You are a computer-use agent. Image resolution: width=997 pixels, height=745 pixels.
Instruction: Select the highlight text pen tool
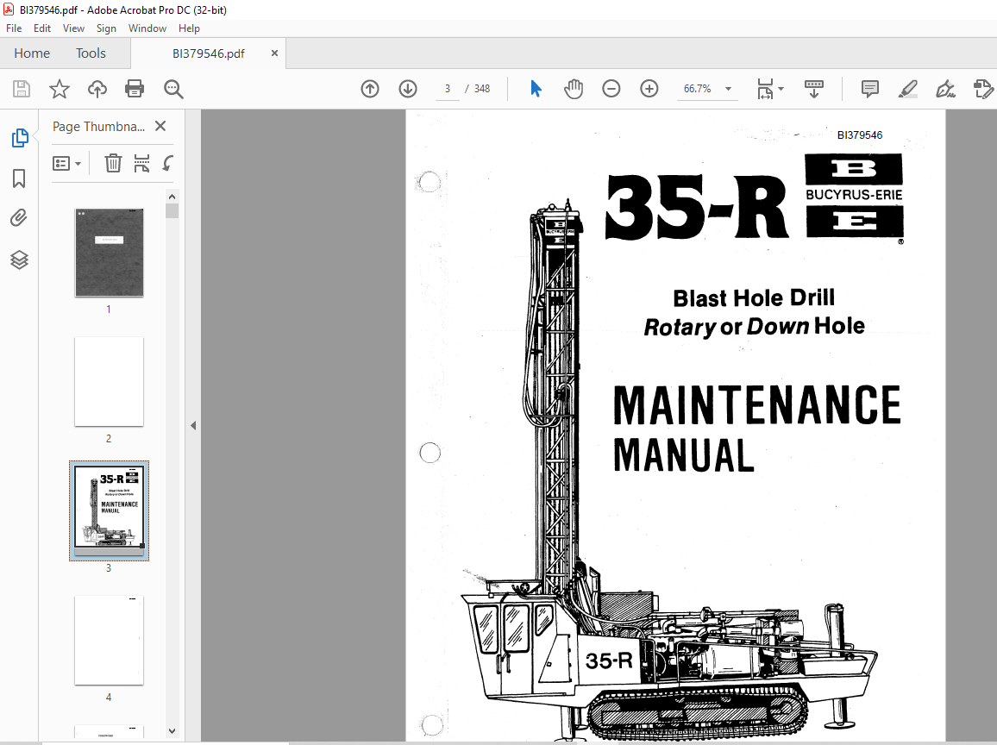tap(908, 89)
